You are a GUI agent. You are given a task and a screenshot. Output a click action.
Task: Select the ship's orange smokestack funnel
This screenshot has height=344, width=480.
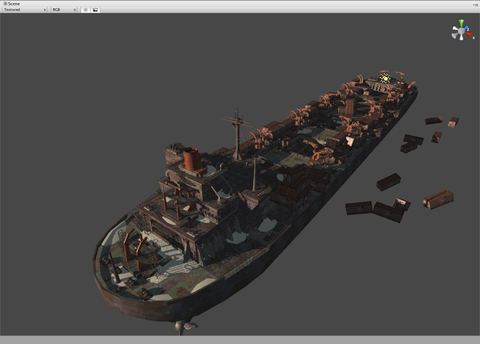pos(191,159)
